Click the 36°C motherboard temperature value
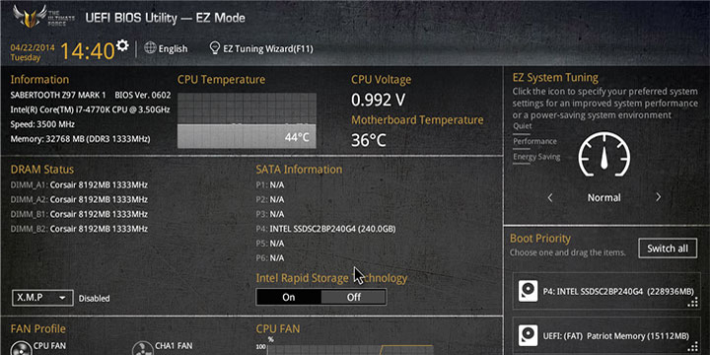The width and height of the screenshot is (710, 355). point(369,140)
